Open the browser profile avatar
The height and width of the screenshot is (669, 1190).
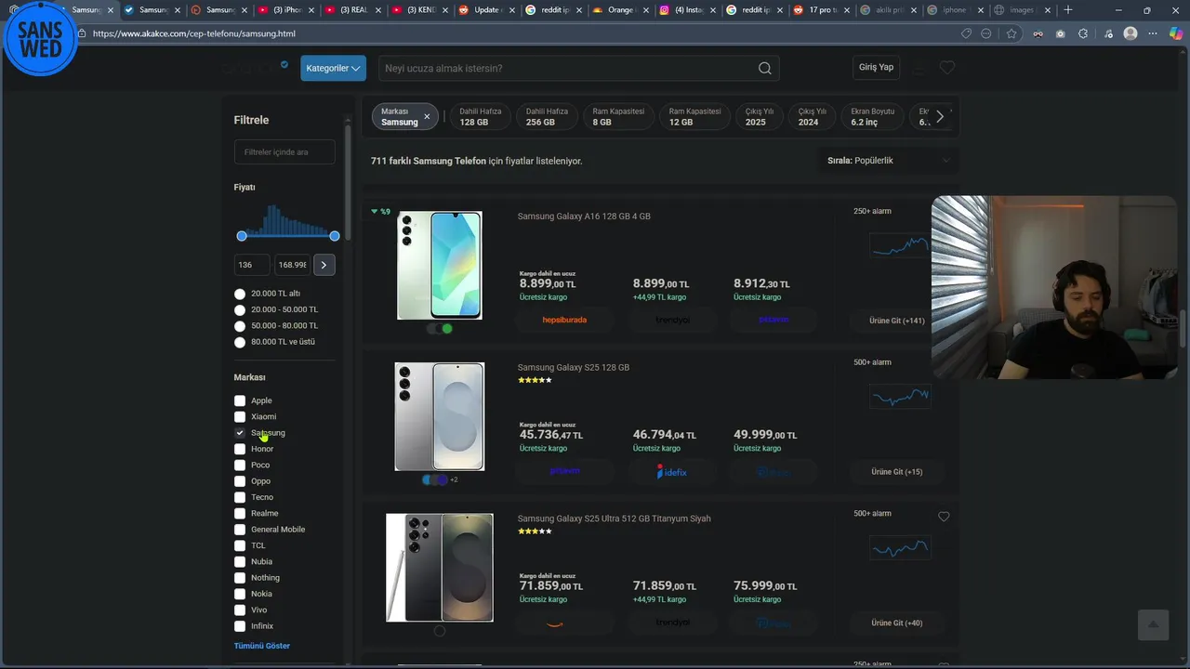(x=1130, y=33)
